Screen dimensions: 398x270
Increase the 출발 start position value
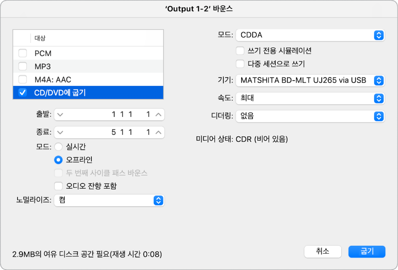(x=158, y=115)
